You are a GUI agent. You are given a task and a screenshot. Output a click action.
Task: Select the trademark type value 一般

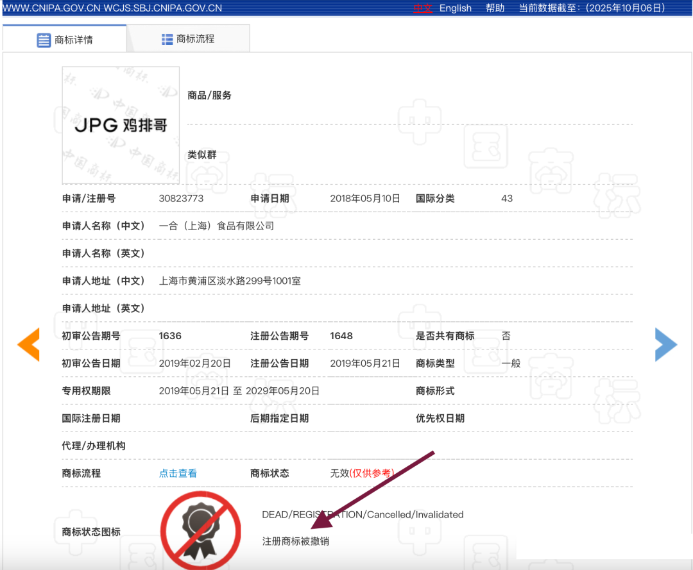(x=511, y=364)
